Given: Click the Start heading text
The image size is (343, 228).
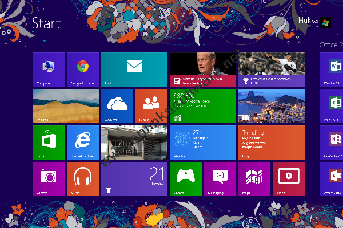Looking at the screenshot, I should coord(46,23).
